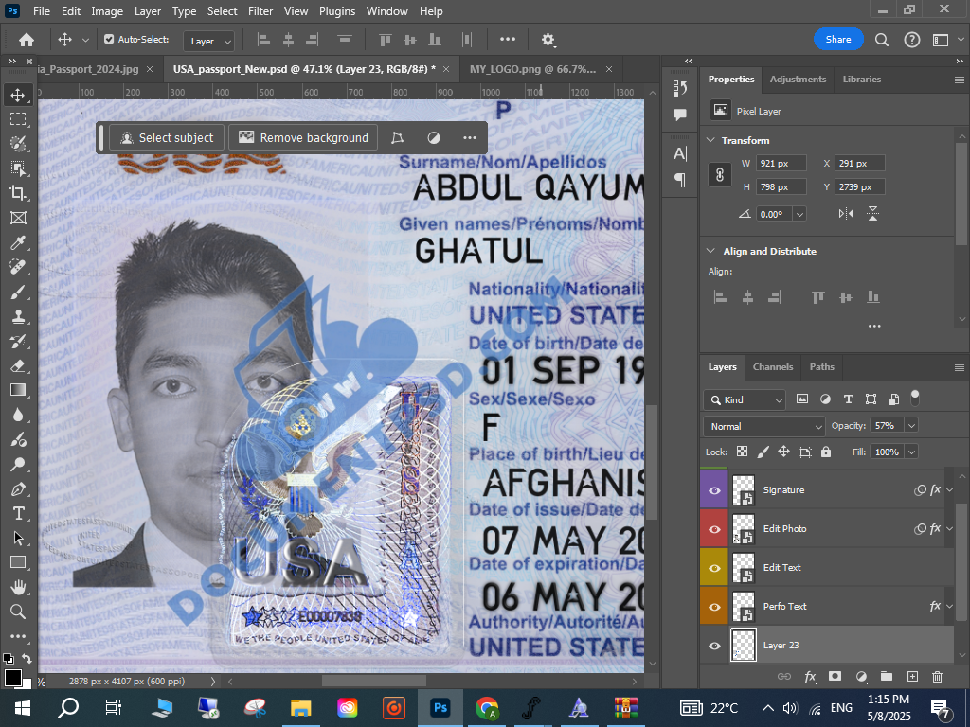Screen dimensions: 970x727
Task: Go to the Photoshop Home screen
Action: (x=26, y=40)
